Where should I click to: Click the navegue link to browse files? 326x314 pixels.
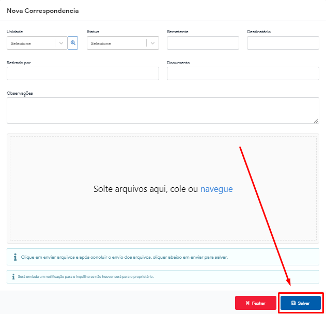pyautogui.click(x=216, y=189)
